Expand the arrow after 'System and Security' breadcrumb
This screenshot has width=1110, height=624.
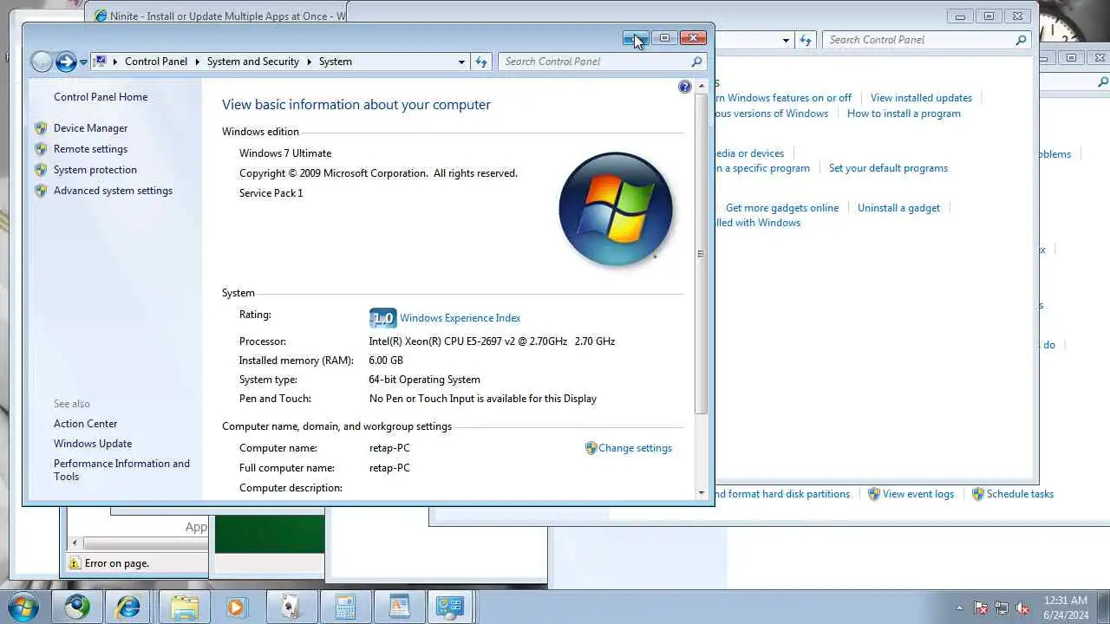309,62
